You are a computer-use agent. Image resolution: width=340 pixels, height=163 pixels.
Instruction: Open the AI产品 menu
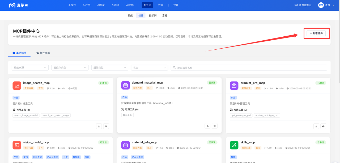[x=87, y=5]
